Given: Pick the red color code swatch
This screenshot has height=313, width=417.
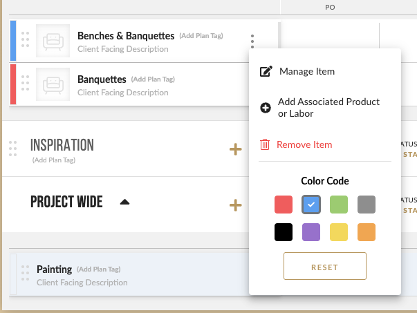Looking at the screenshot, I should tap(284, 205).
